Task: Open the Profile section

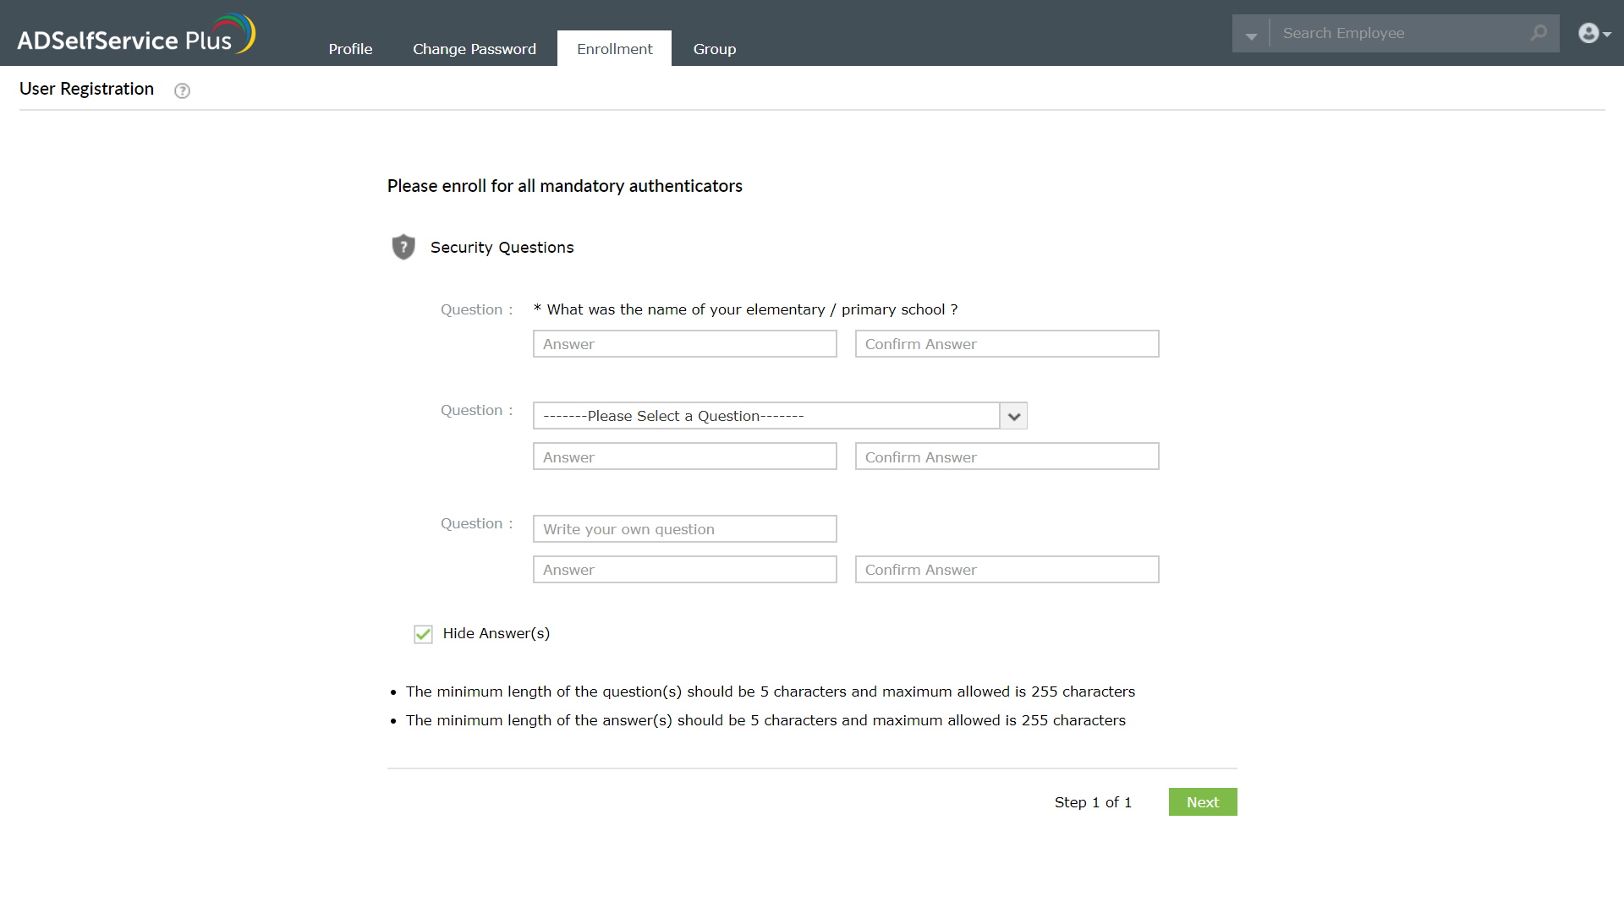Action: (x=350, y=48)
